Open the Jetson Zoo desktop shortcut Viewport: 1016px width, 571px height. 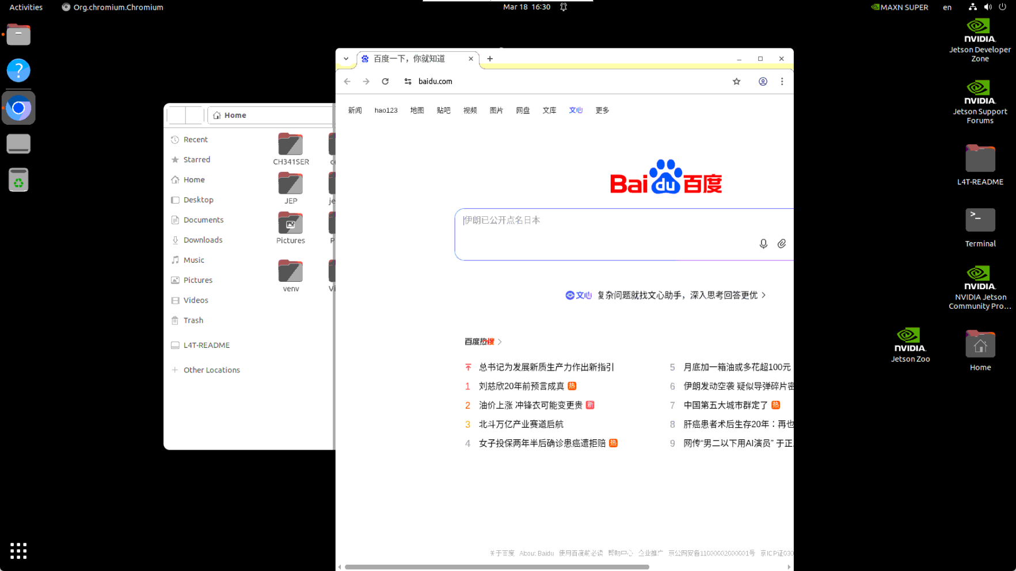(910, 345)
